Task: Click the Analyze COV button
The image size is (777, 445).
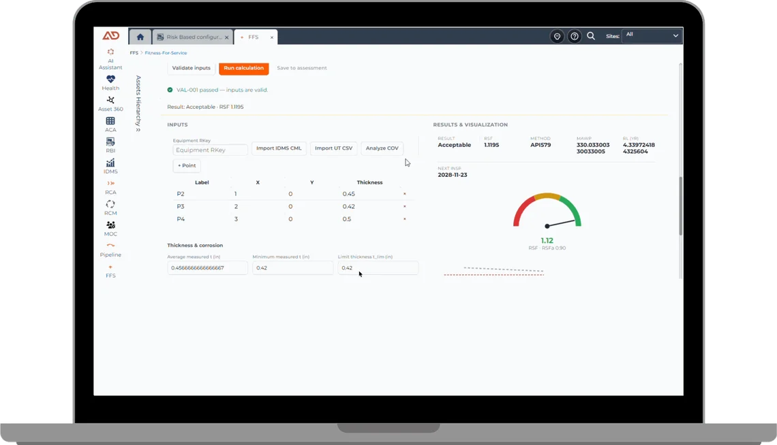Action: point(382,148)
